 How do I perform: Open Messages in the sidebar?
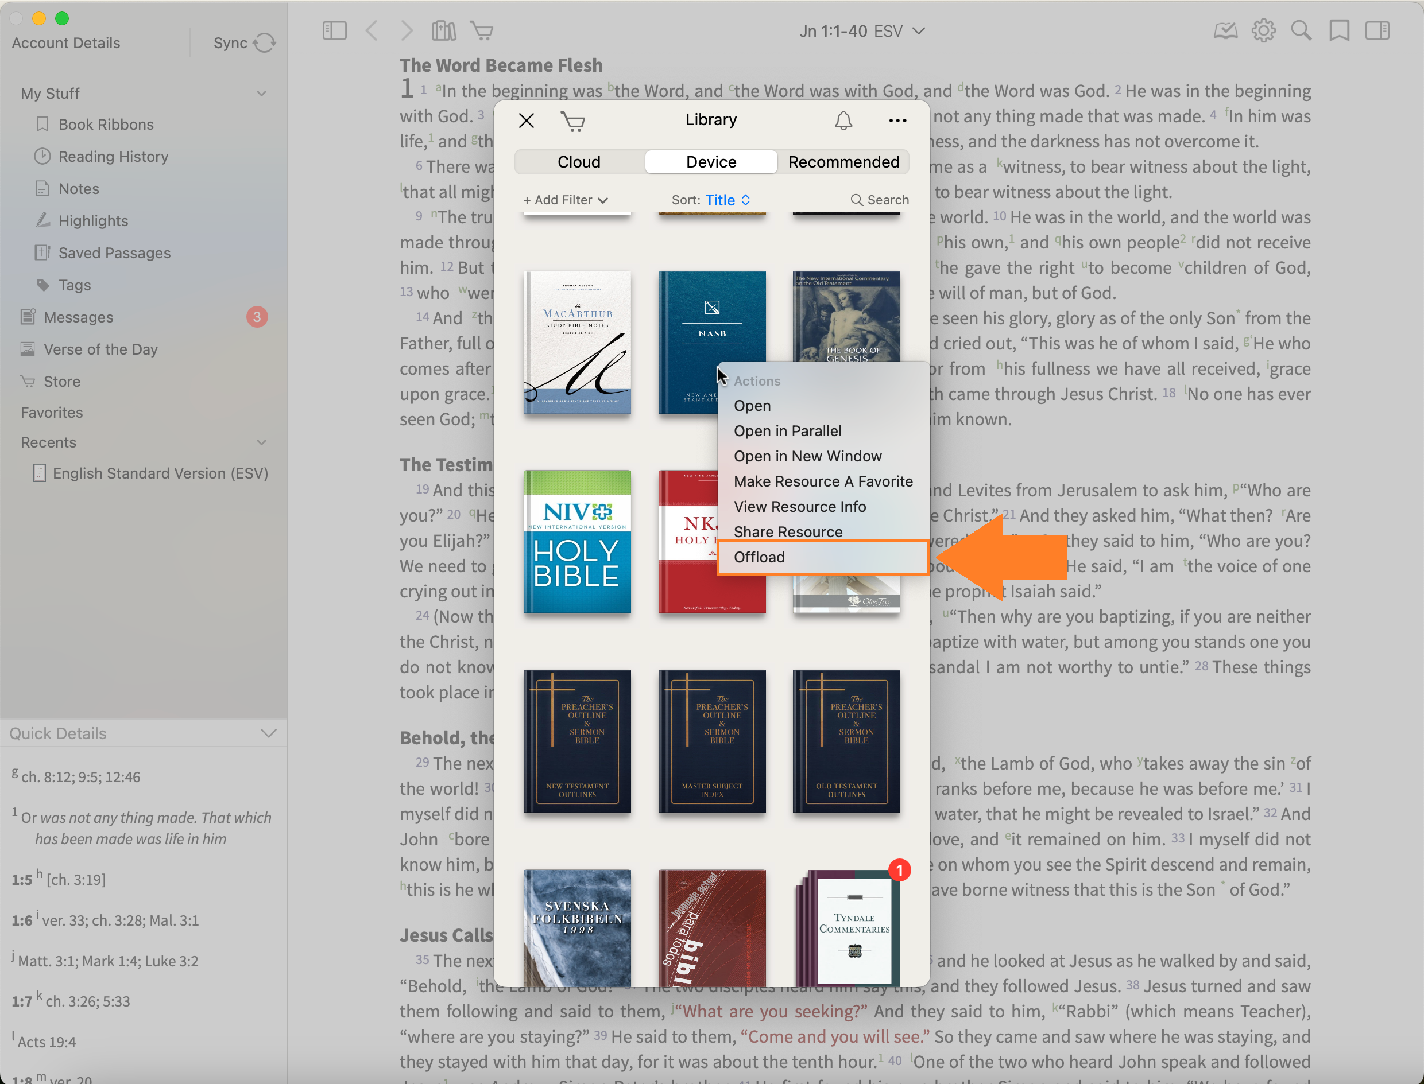(x=78, y=317)
